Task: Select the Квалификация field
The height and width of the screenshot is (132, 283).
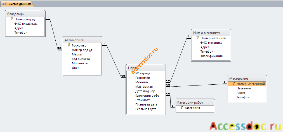Action: [211, 56]
